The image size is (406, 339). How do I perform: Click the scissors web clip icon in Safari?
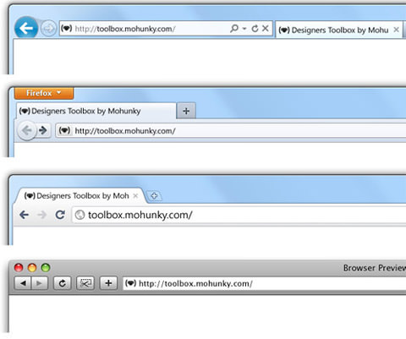click(x=85, y=283)
